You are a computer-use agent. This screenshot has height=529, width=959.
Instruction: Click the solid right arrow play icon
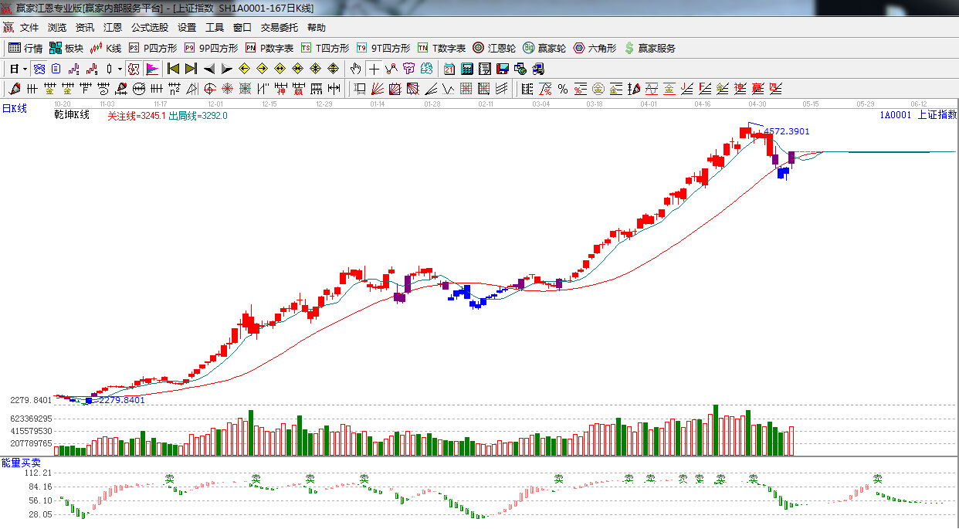[x=226, y=69]
